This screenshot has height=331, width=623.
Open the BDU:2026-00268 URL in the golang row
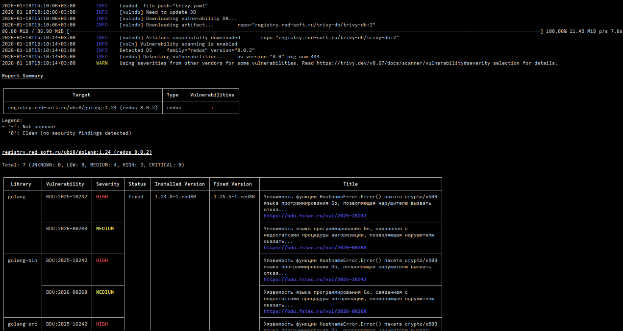(315, 248)
